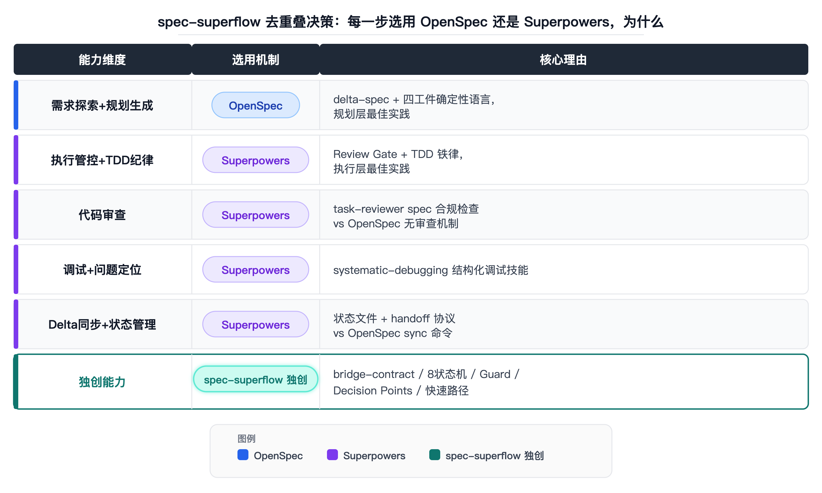Select the Superpowers badge in Delta同步+状态管理 row
Viewport: 822px width, 493px height.
click(x=255, y=325)
